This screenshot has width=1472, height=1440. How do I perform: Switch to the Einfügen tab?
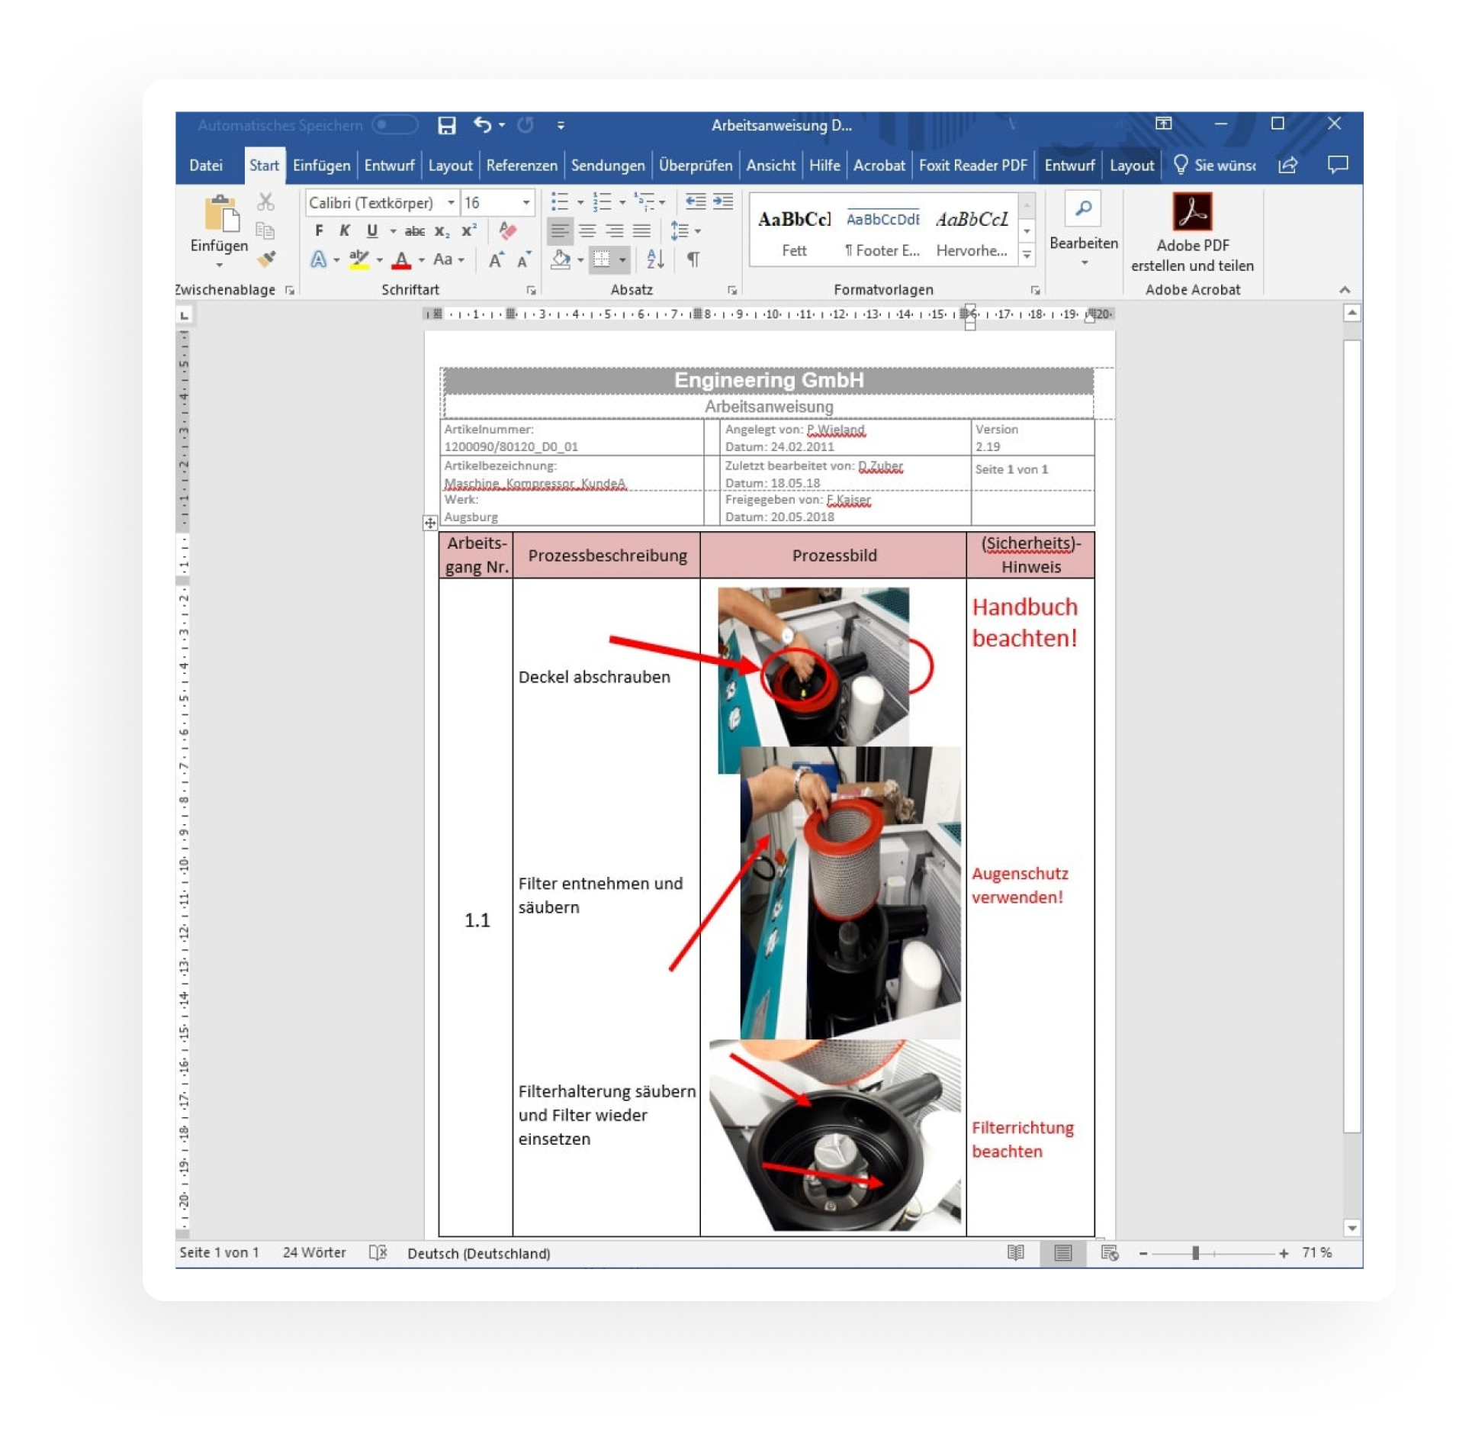click(322, 165)
